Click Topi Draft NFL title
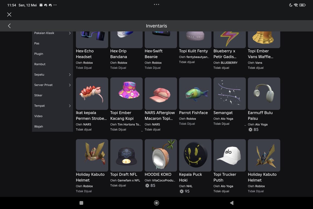Viewport: 313px width, 209px height. [x=124, y=175]
